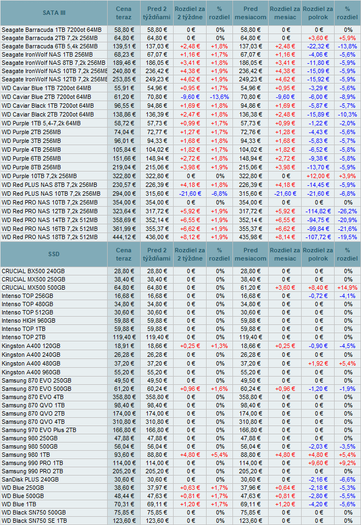Click the +14,9% value for CRUCIAL MX500 500GB

[x=348, y=288]
